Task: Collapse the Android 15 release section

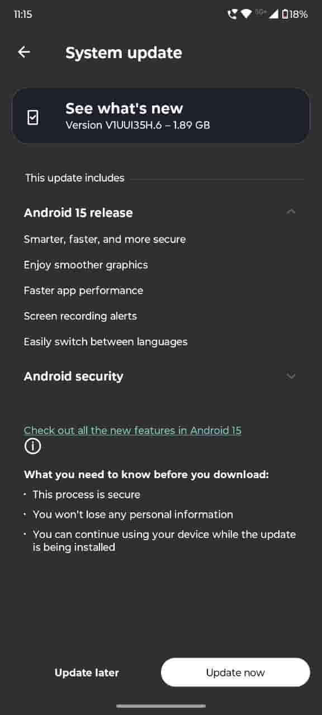Action: (291, 212)
